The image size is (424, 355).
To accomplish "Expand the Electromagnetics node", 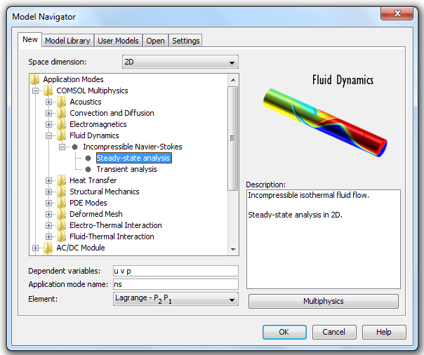I will pos(48,125).
